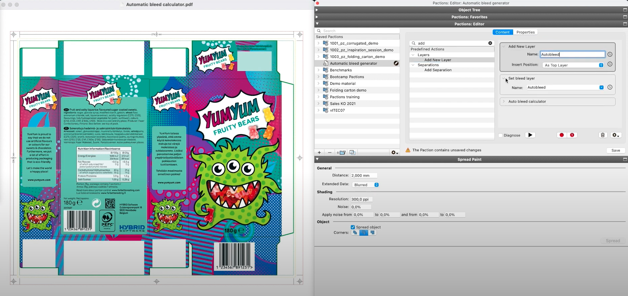The image size is (628, 296).
Task: Remove selected Paction with minus icon
Action: tap(330, 153)
